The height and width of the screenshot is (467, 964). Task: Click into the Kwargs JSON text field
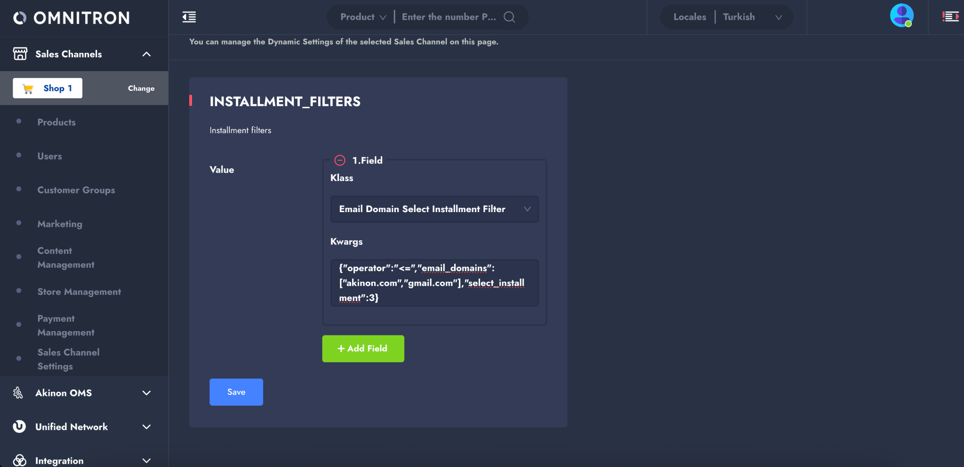point(434,283)
